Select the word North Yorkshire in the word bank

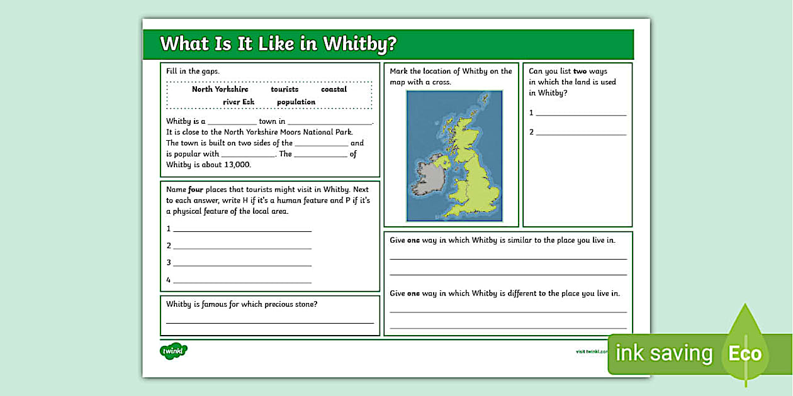pyautogui.click(x=220, y=89)
